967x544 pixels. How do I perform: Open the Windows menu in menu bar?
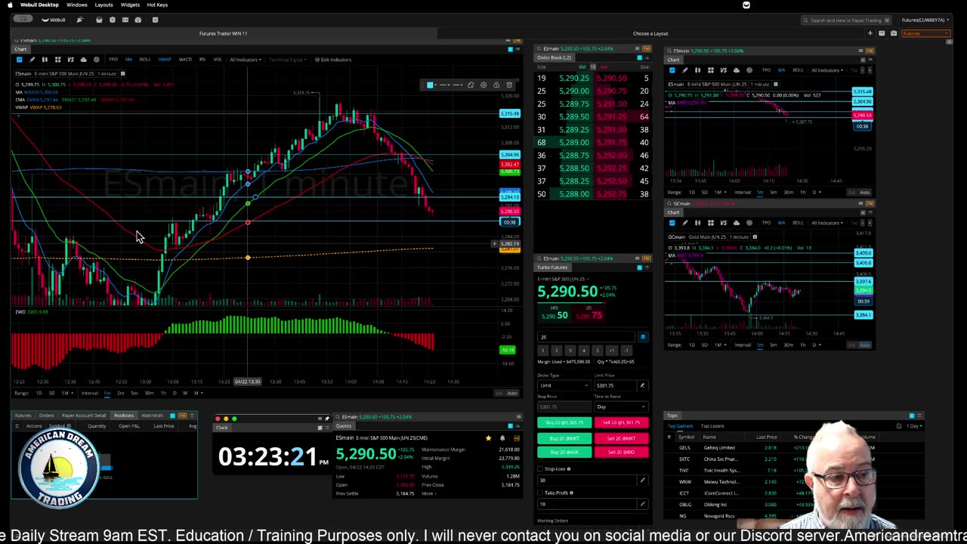tap(76, 5)
